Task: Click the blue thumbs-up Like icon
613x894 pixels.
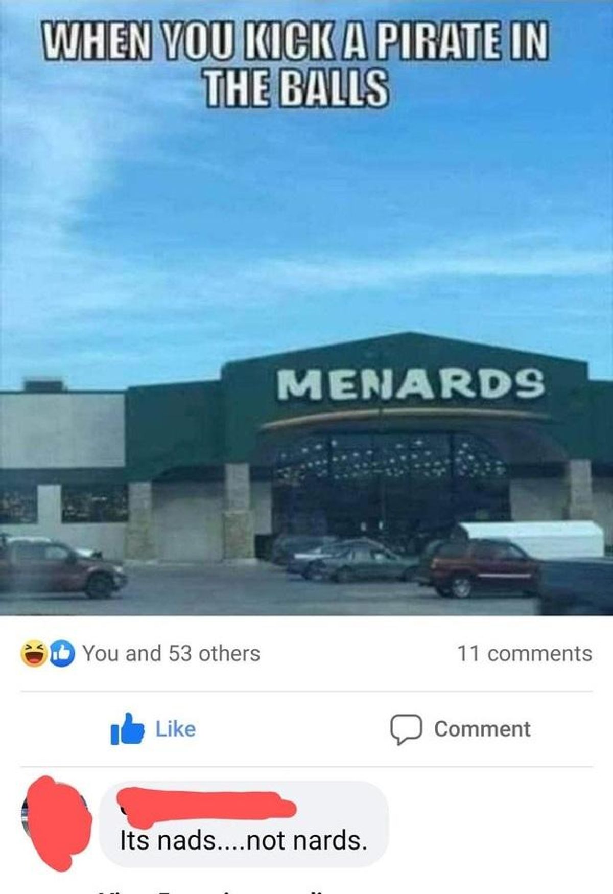Action: point(127,728)
